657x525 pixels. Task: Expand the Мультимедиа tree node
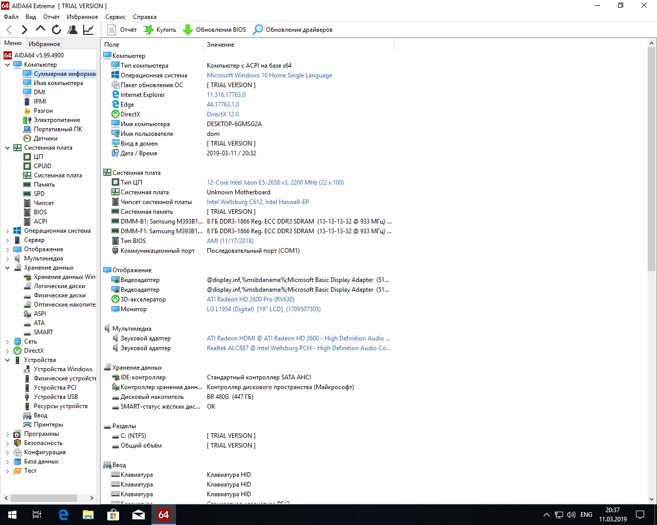click(7, 258)
